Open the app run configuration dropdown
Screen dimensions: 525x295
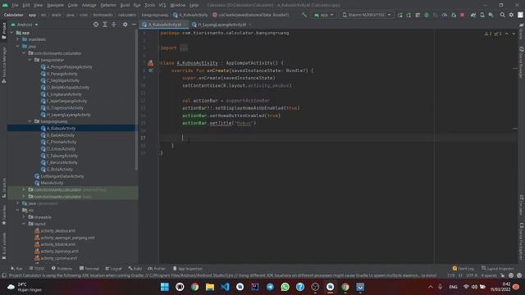(x=323, y=15)
